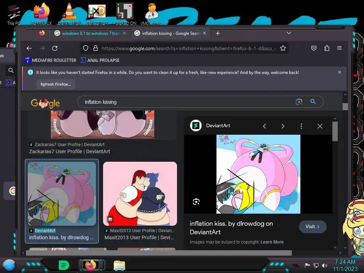Submit search with magnifier icon
This screenshot has height=273, width=364.
(x=313, y=101)
